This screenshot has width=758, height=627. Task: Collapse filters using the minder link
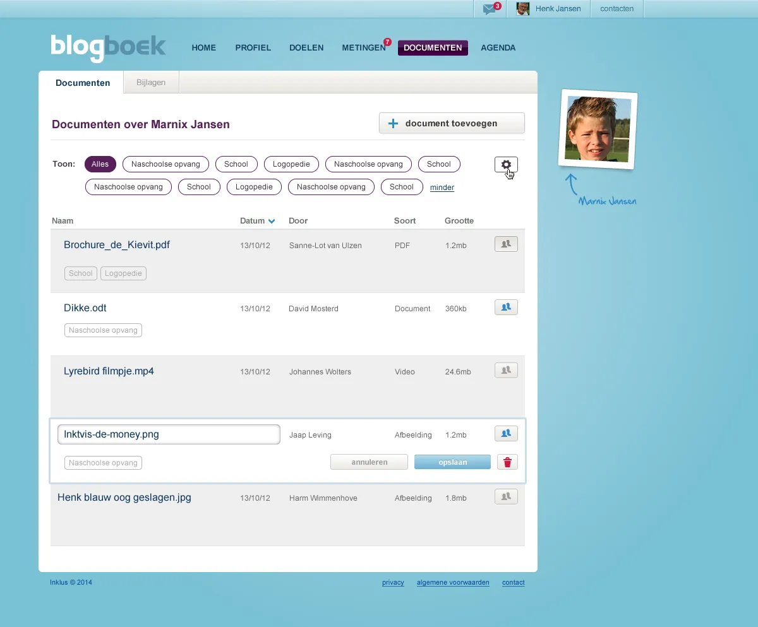click(442, 187)
